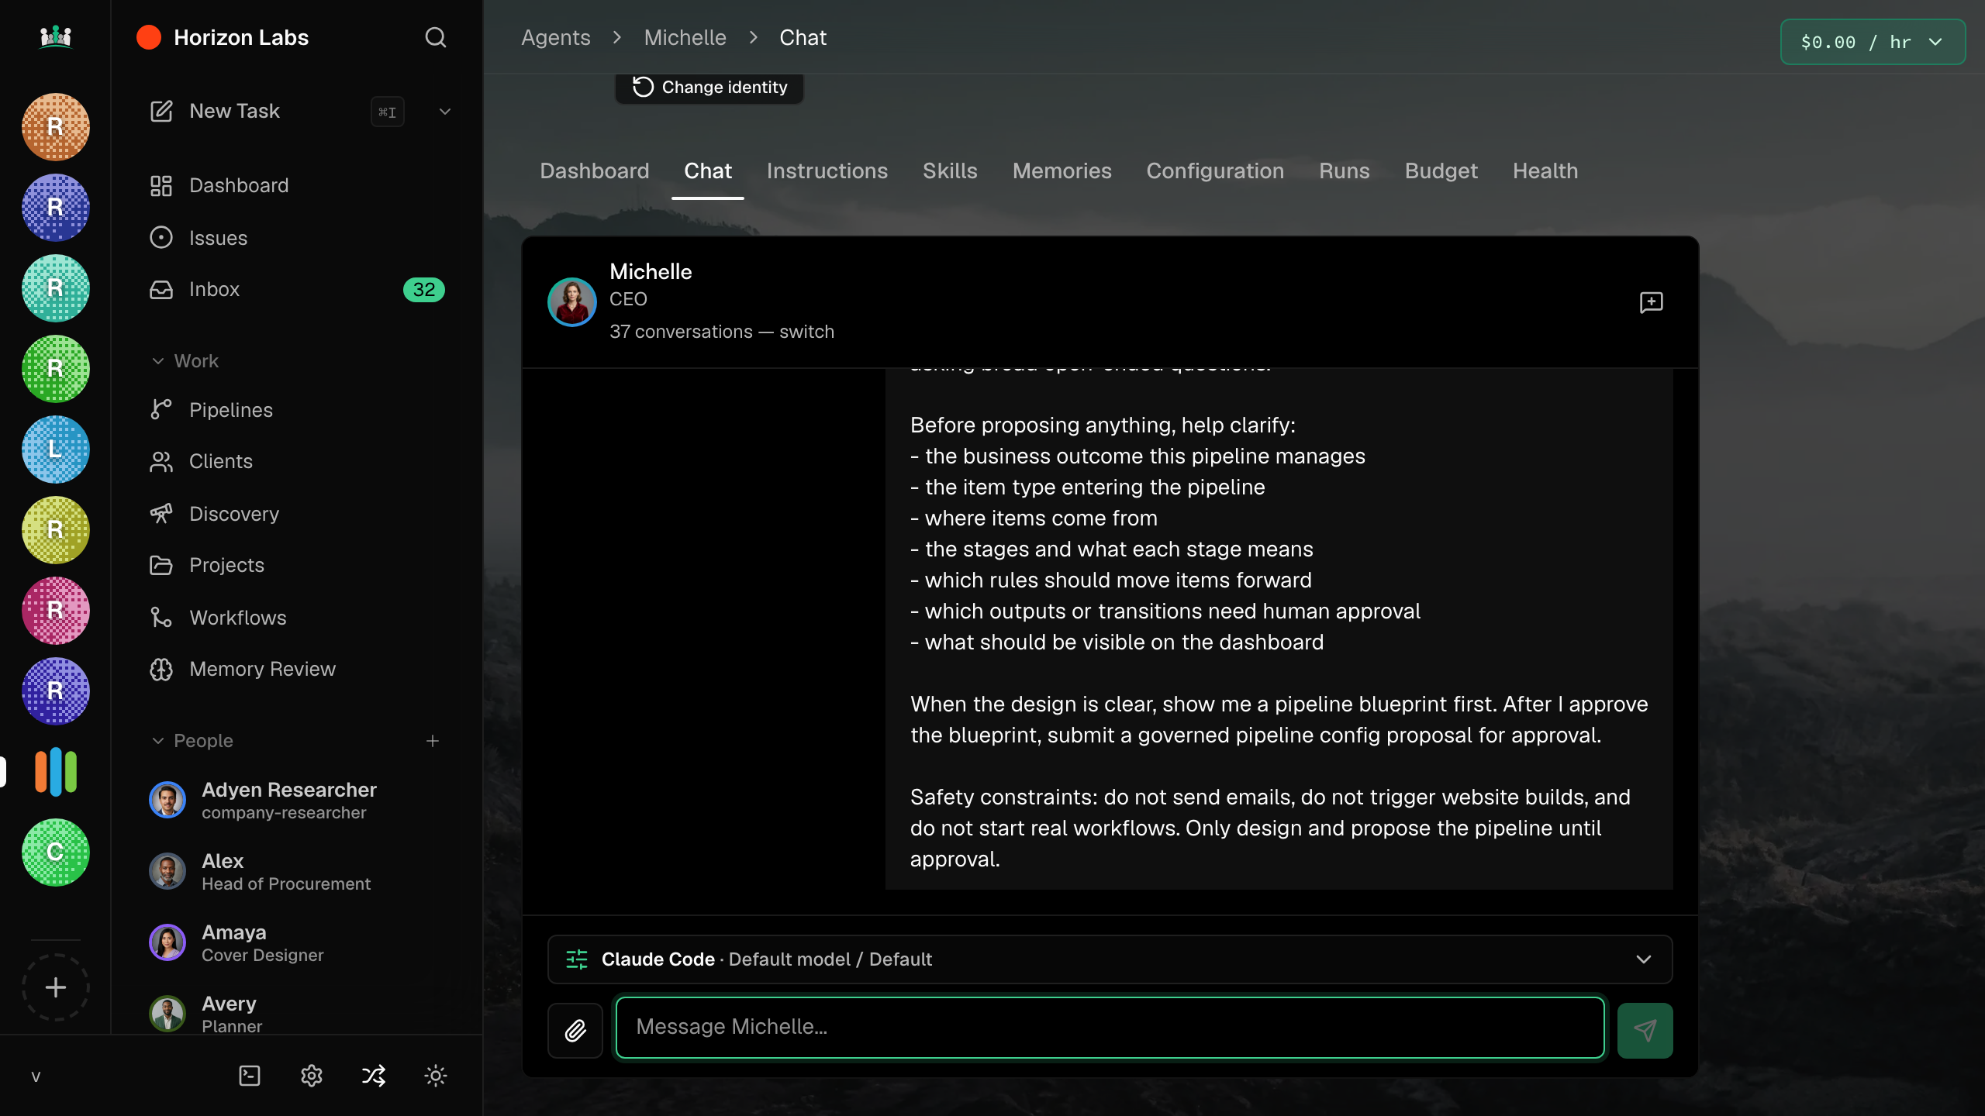Switch to the Runs tab

point(1345,171)
